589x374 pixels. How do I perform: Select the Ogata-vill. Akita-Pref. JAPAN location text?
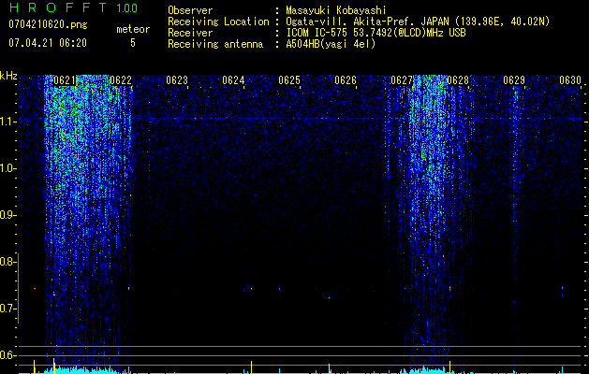click(x=418, y=22)
